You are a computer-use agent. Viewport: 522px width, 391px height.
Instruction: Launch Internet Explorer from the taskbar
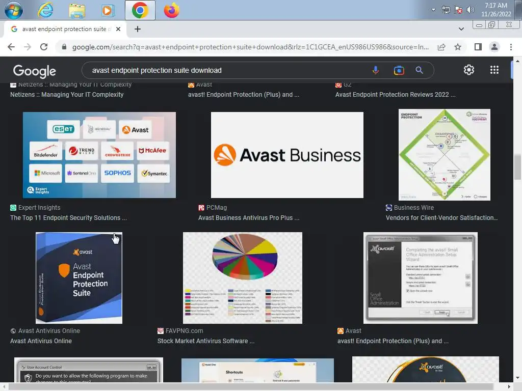[45, 10]
